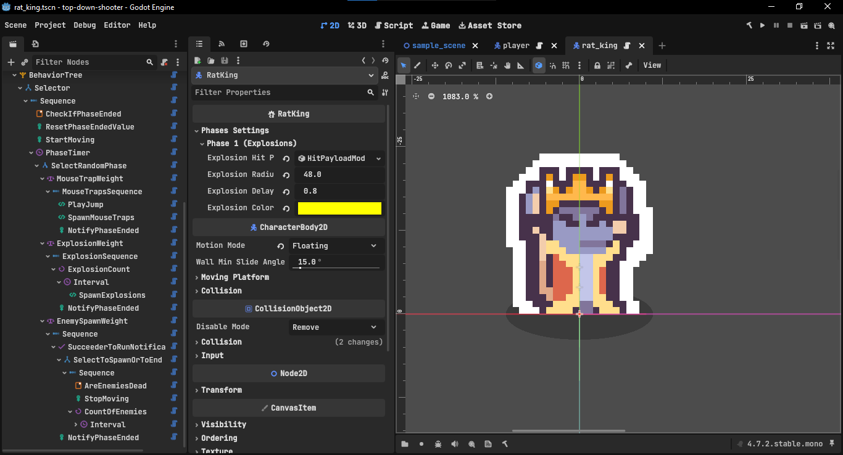This screenshot has width=843, height=455.
Task: Select the Rotate mode tool
Action: pos(449,65)
